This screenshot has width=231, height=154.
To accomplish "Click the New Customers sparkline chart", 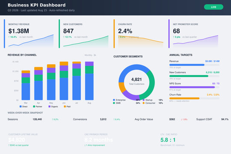I will [86, 41].
